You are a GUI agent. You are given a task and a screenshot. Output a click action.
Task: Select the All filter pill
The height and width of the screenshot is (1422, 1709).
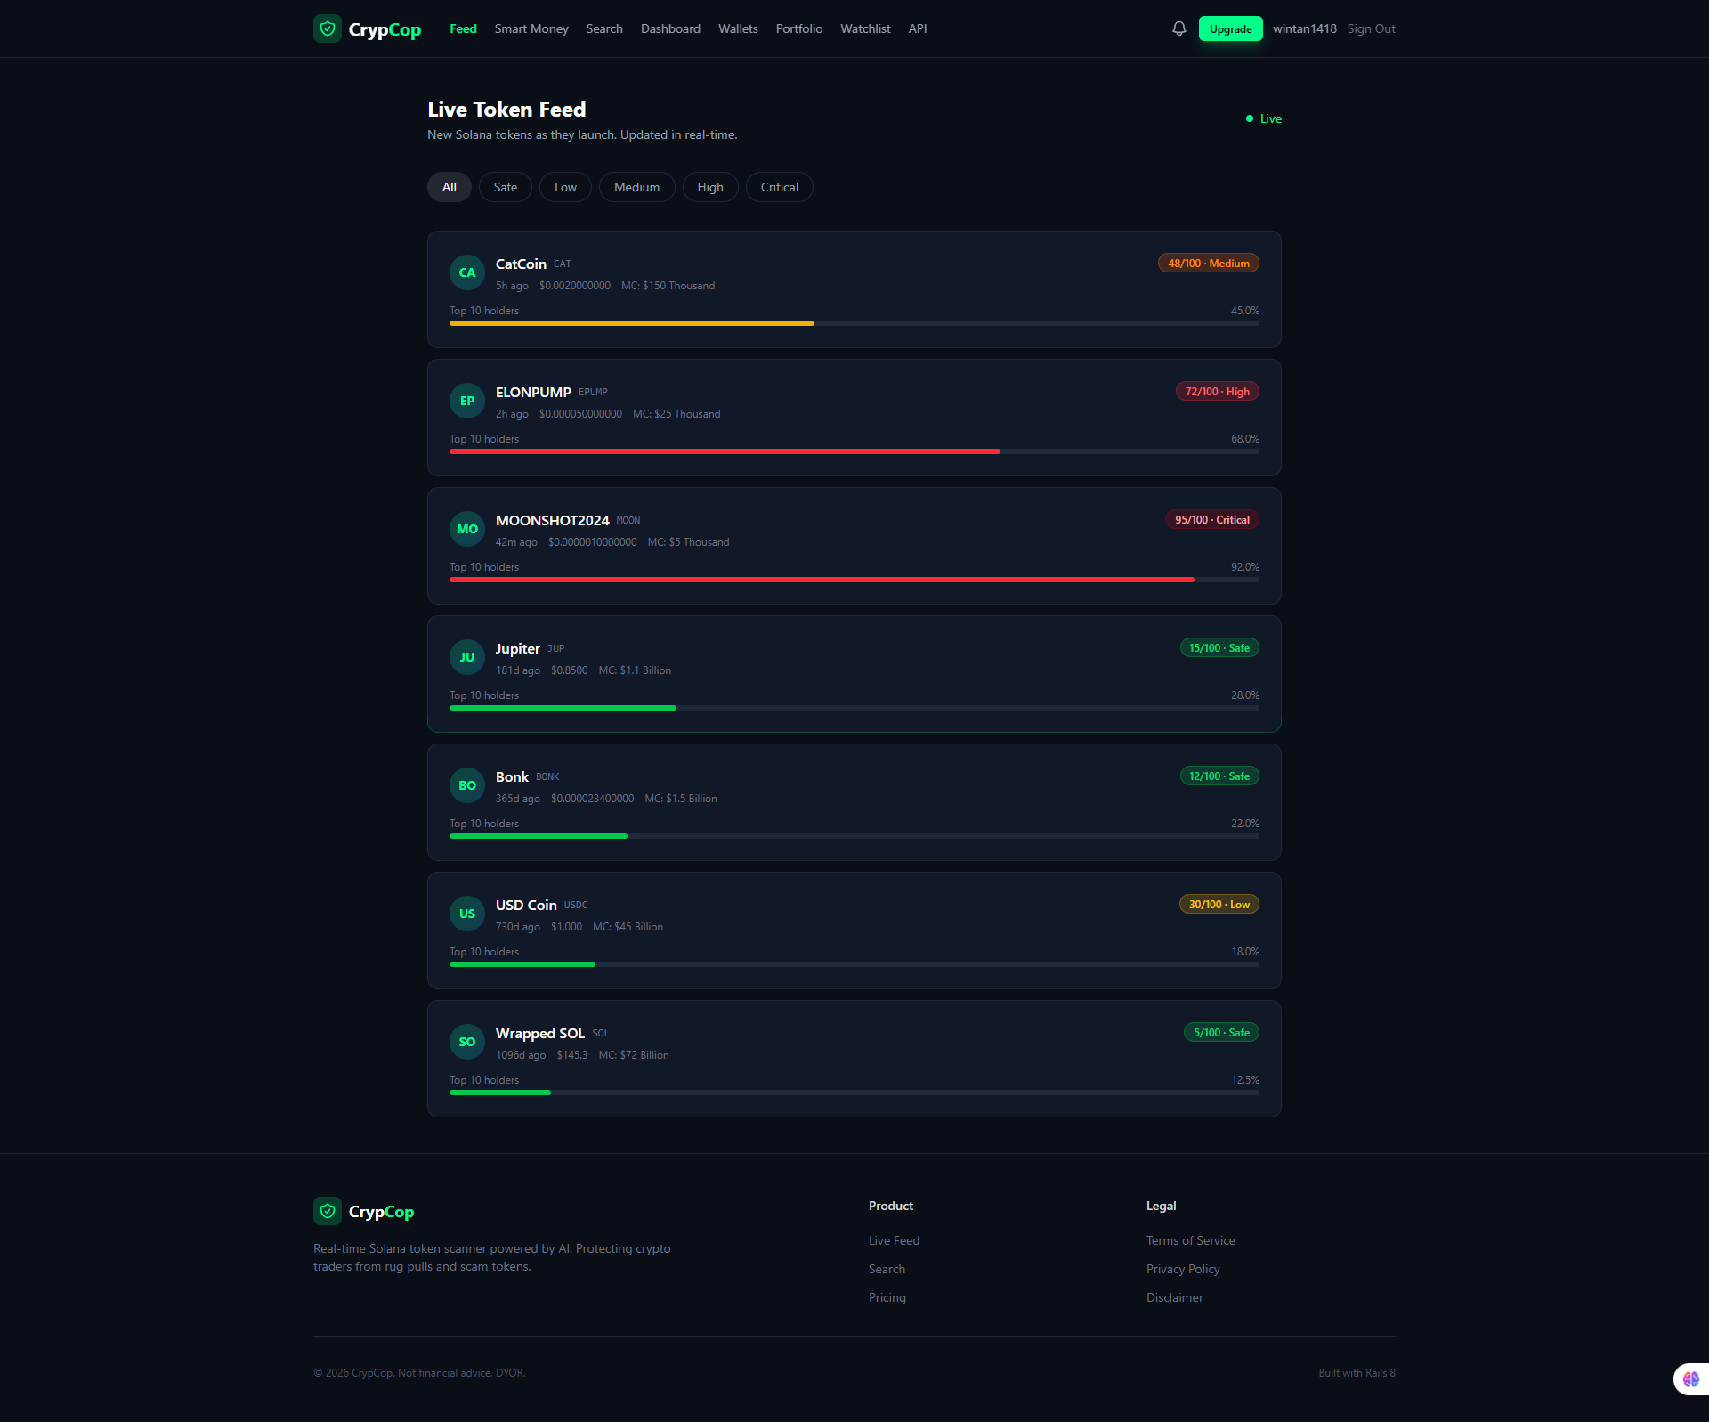click(450, 187)
